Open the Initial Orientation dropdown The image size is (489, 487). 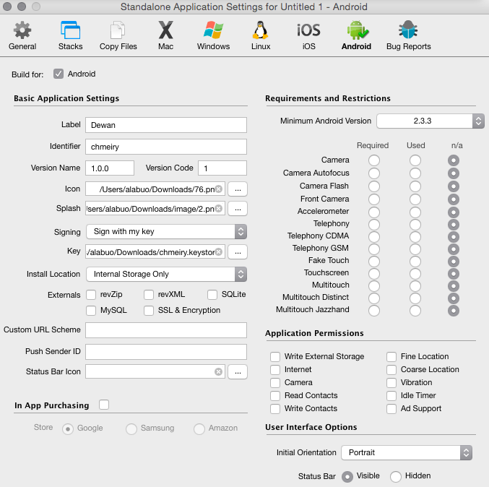click(x=406, y=453)
